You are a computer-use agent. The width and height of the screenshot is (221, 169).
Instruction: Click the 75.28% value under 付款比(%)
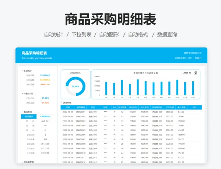[45, 98]
